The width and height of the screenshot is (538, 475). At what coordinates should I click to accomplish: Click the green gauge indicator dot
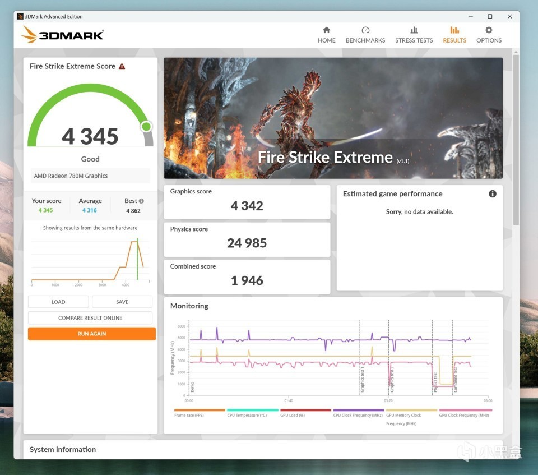click(146, 127)
